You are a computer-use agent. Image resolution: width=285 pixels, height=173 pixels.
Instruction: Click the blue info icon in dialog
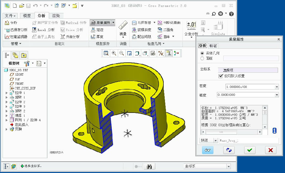(275, 131)
